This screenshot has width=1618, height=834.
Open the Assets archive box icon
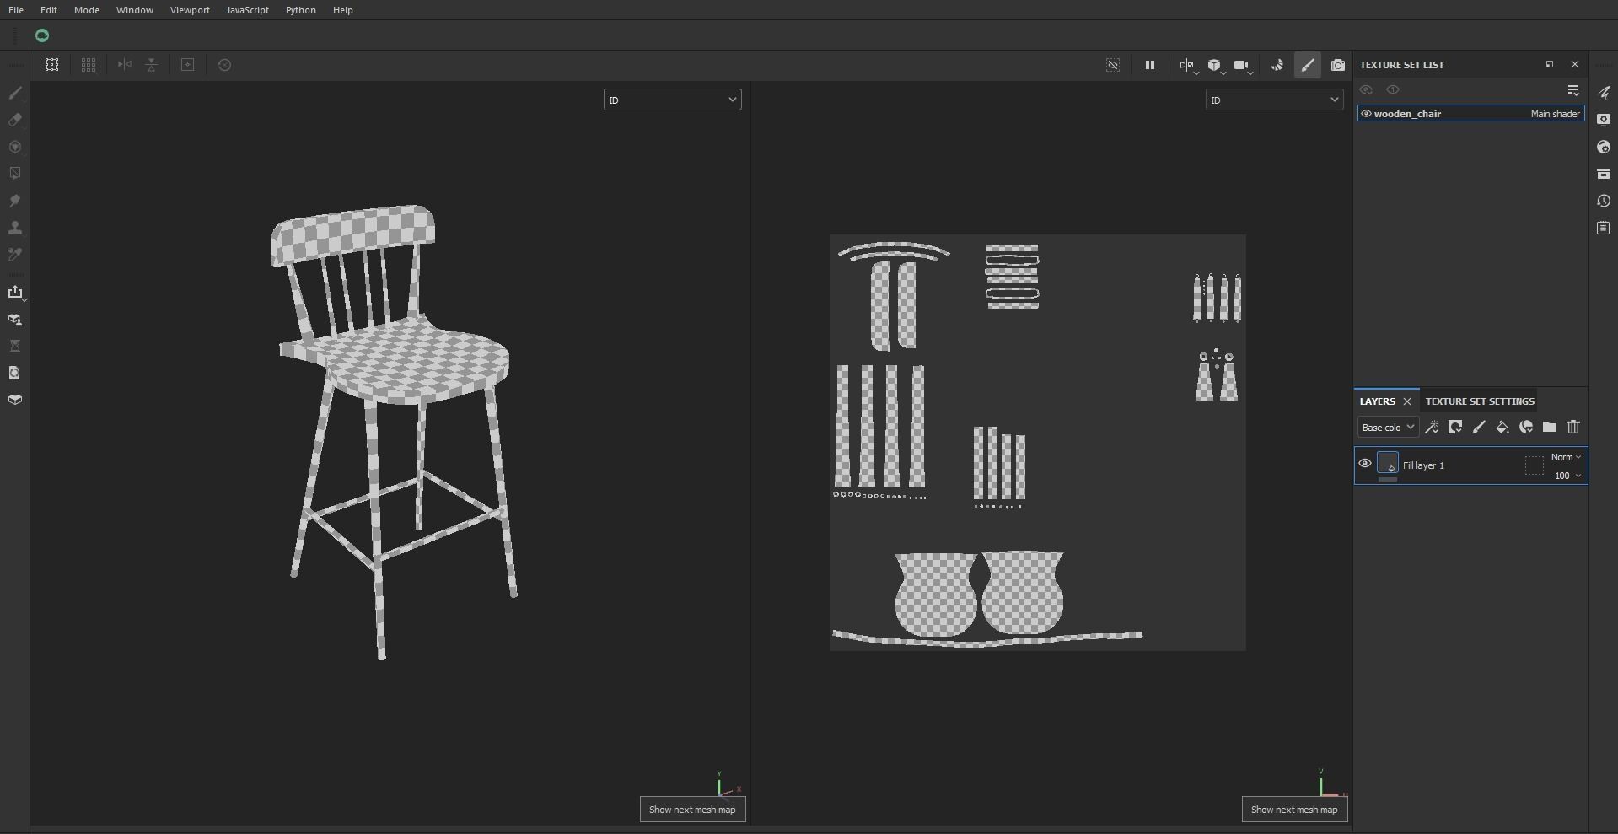(1604, 174)
